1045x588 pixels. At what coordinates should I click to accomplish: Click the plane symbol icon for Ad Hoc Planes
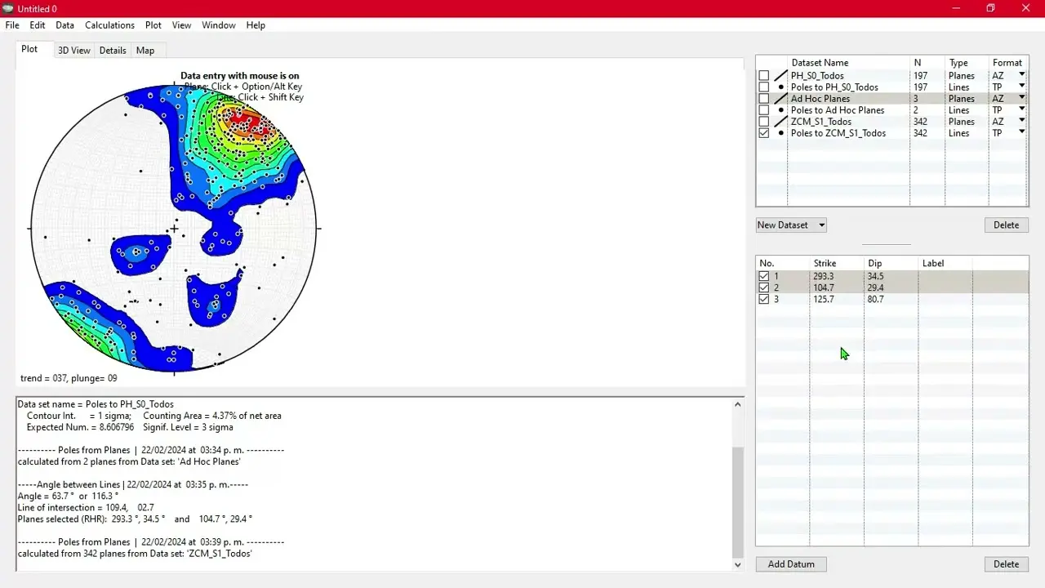779,98
